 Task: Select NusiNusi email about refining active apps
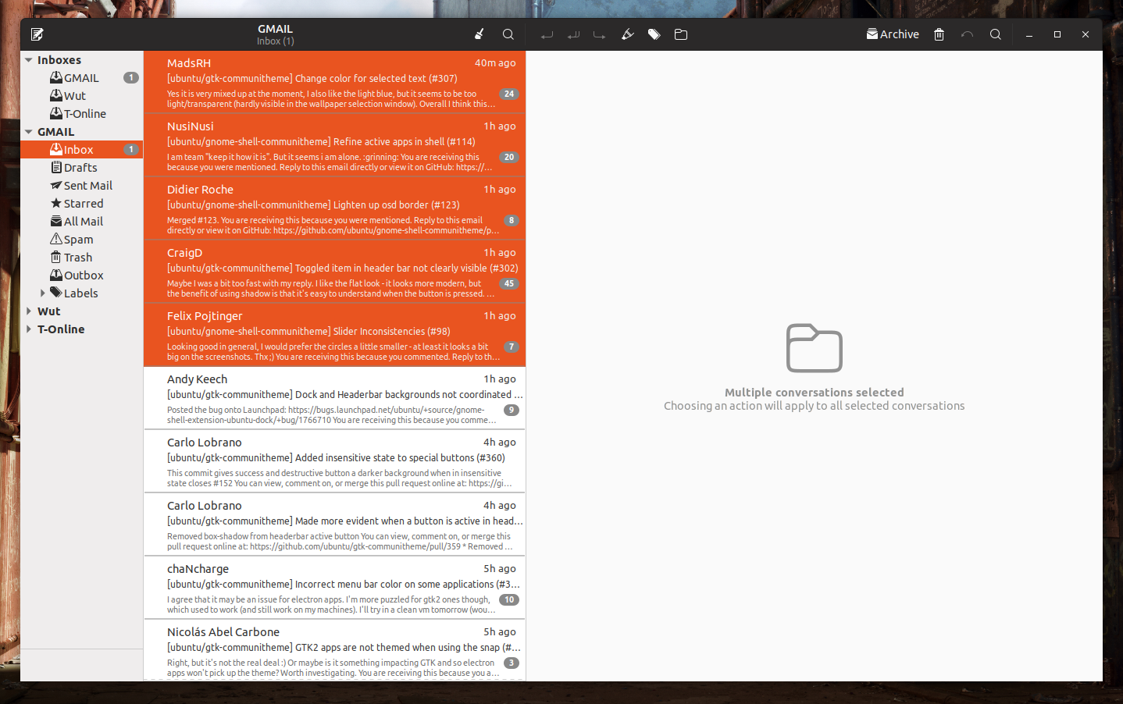click(x=334, y=146)
